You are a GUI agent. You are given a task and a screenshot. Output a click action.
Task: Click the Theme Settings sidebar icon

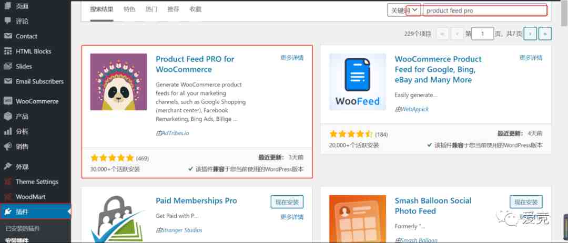7,182
